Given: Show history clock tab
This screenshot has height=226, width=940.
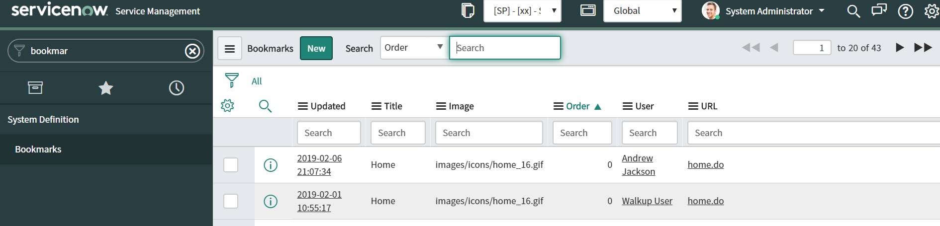Looking at the screenshot, I should [x=177, y=88].
